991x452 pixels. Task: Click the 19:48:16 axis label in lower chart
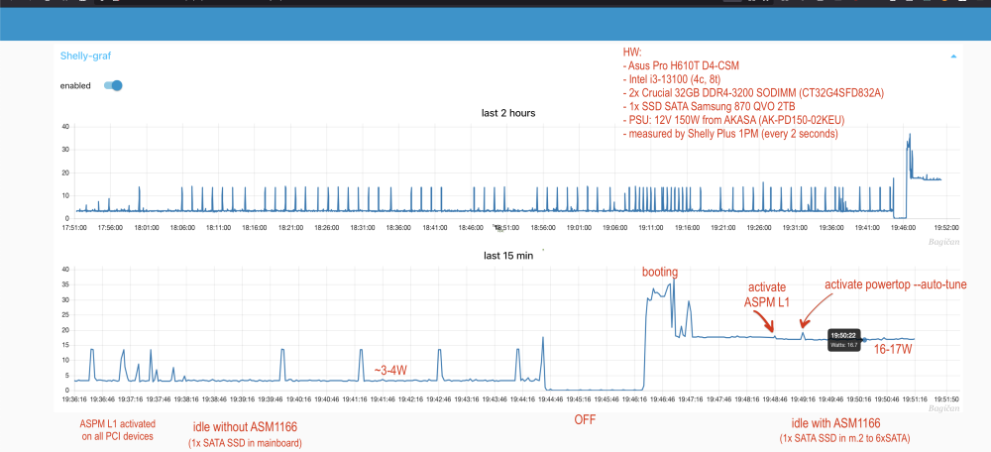(746, 399)
